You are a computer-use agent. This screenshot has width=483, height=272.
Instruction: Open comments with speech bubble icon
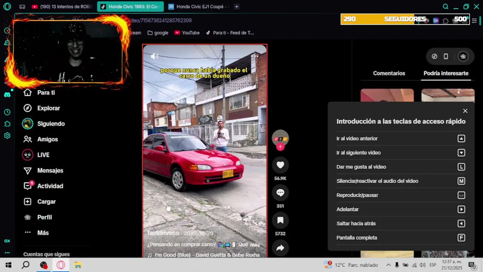pyautogui.click(x=280, y=193)
